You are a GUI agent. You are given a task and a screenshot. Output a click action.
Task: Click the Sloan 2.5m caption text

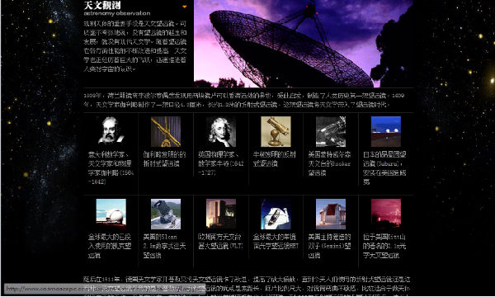pyautogui.click(x=164, y=246)
